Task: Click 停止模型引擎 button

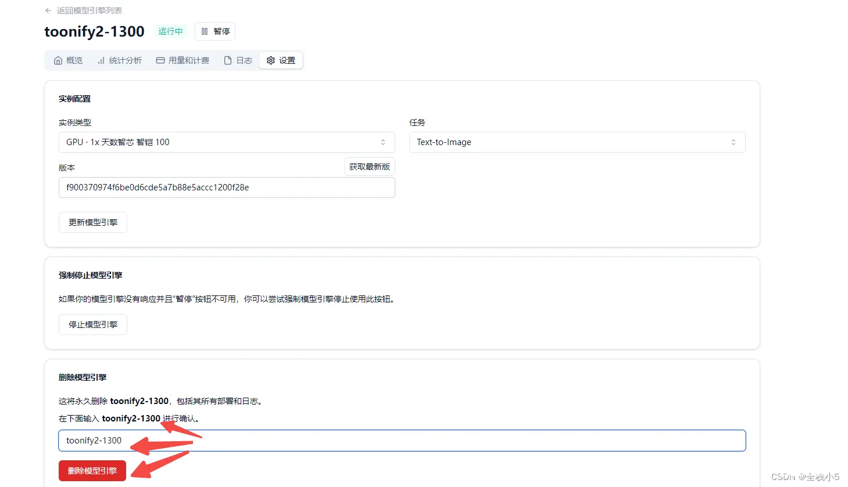Action: click(93, 324)
